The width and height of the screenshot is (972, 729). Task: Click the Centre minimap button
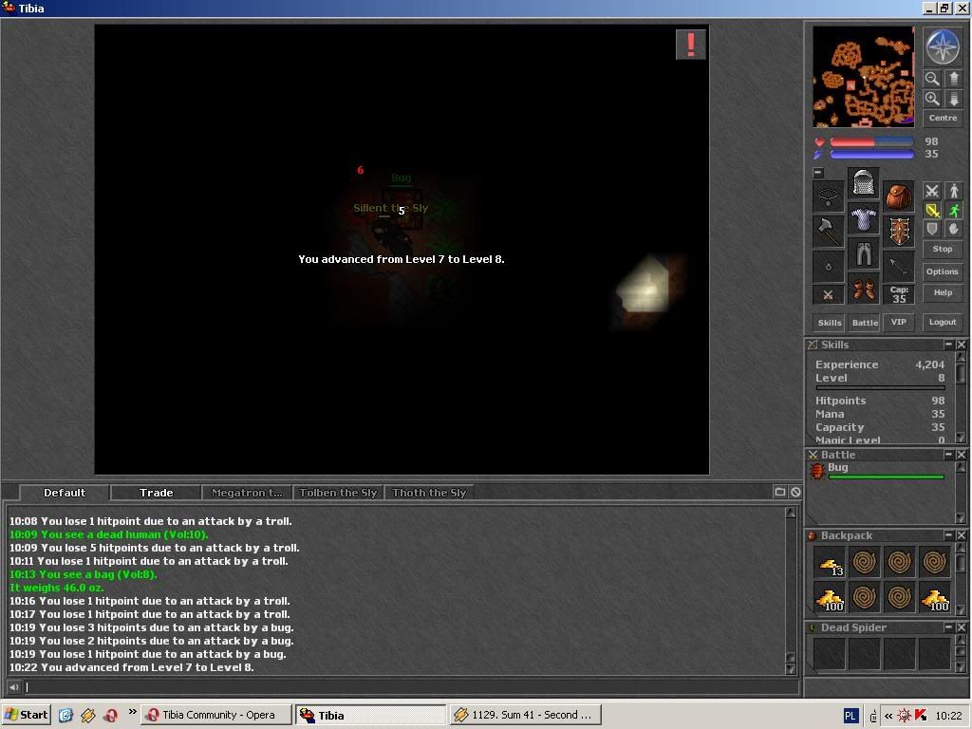pyautogui.click(x=943, y=118)
